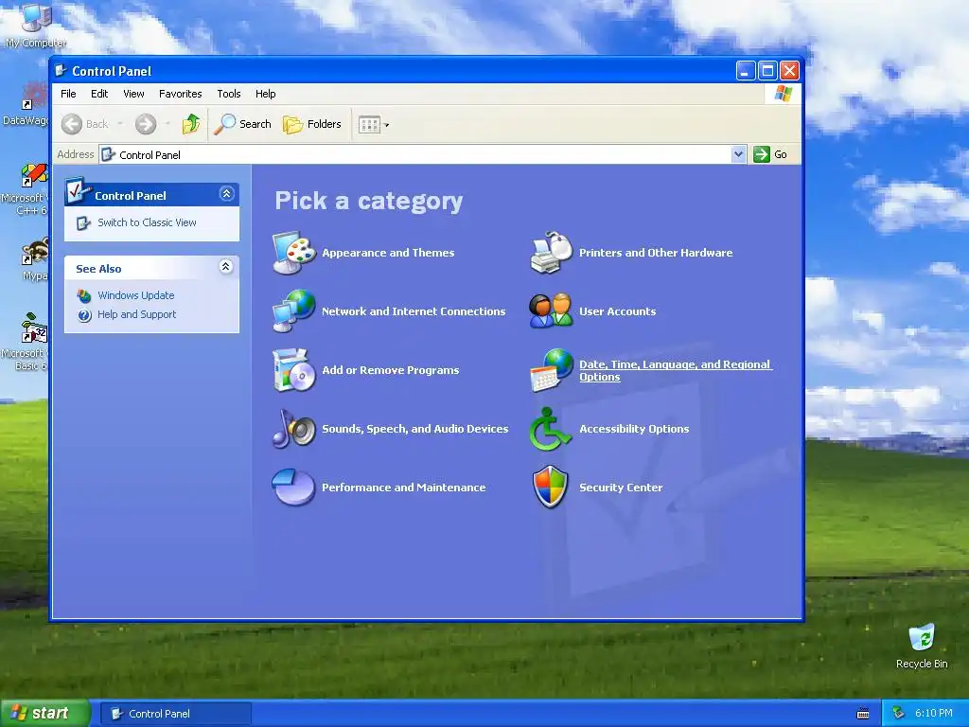Click the Sounds, Speech, and Audio Devices text
Viewport: 969px width, 727px height.
coord(415,429)
